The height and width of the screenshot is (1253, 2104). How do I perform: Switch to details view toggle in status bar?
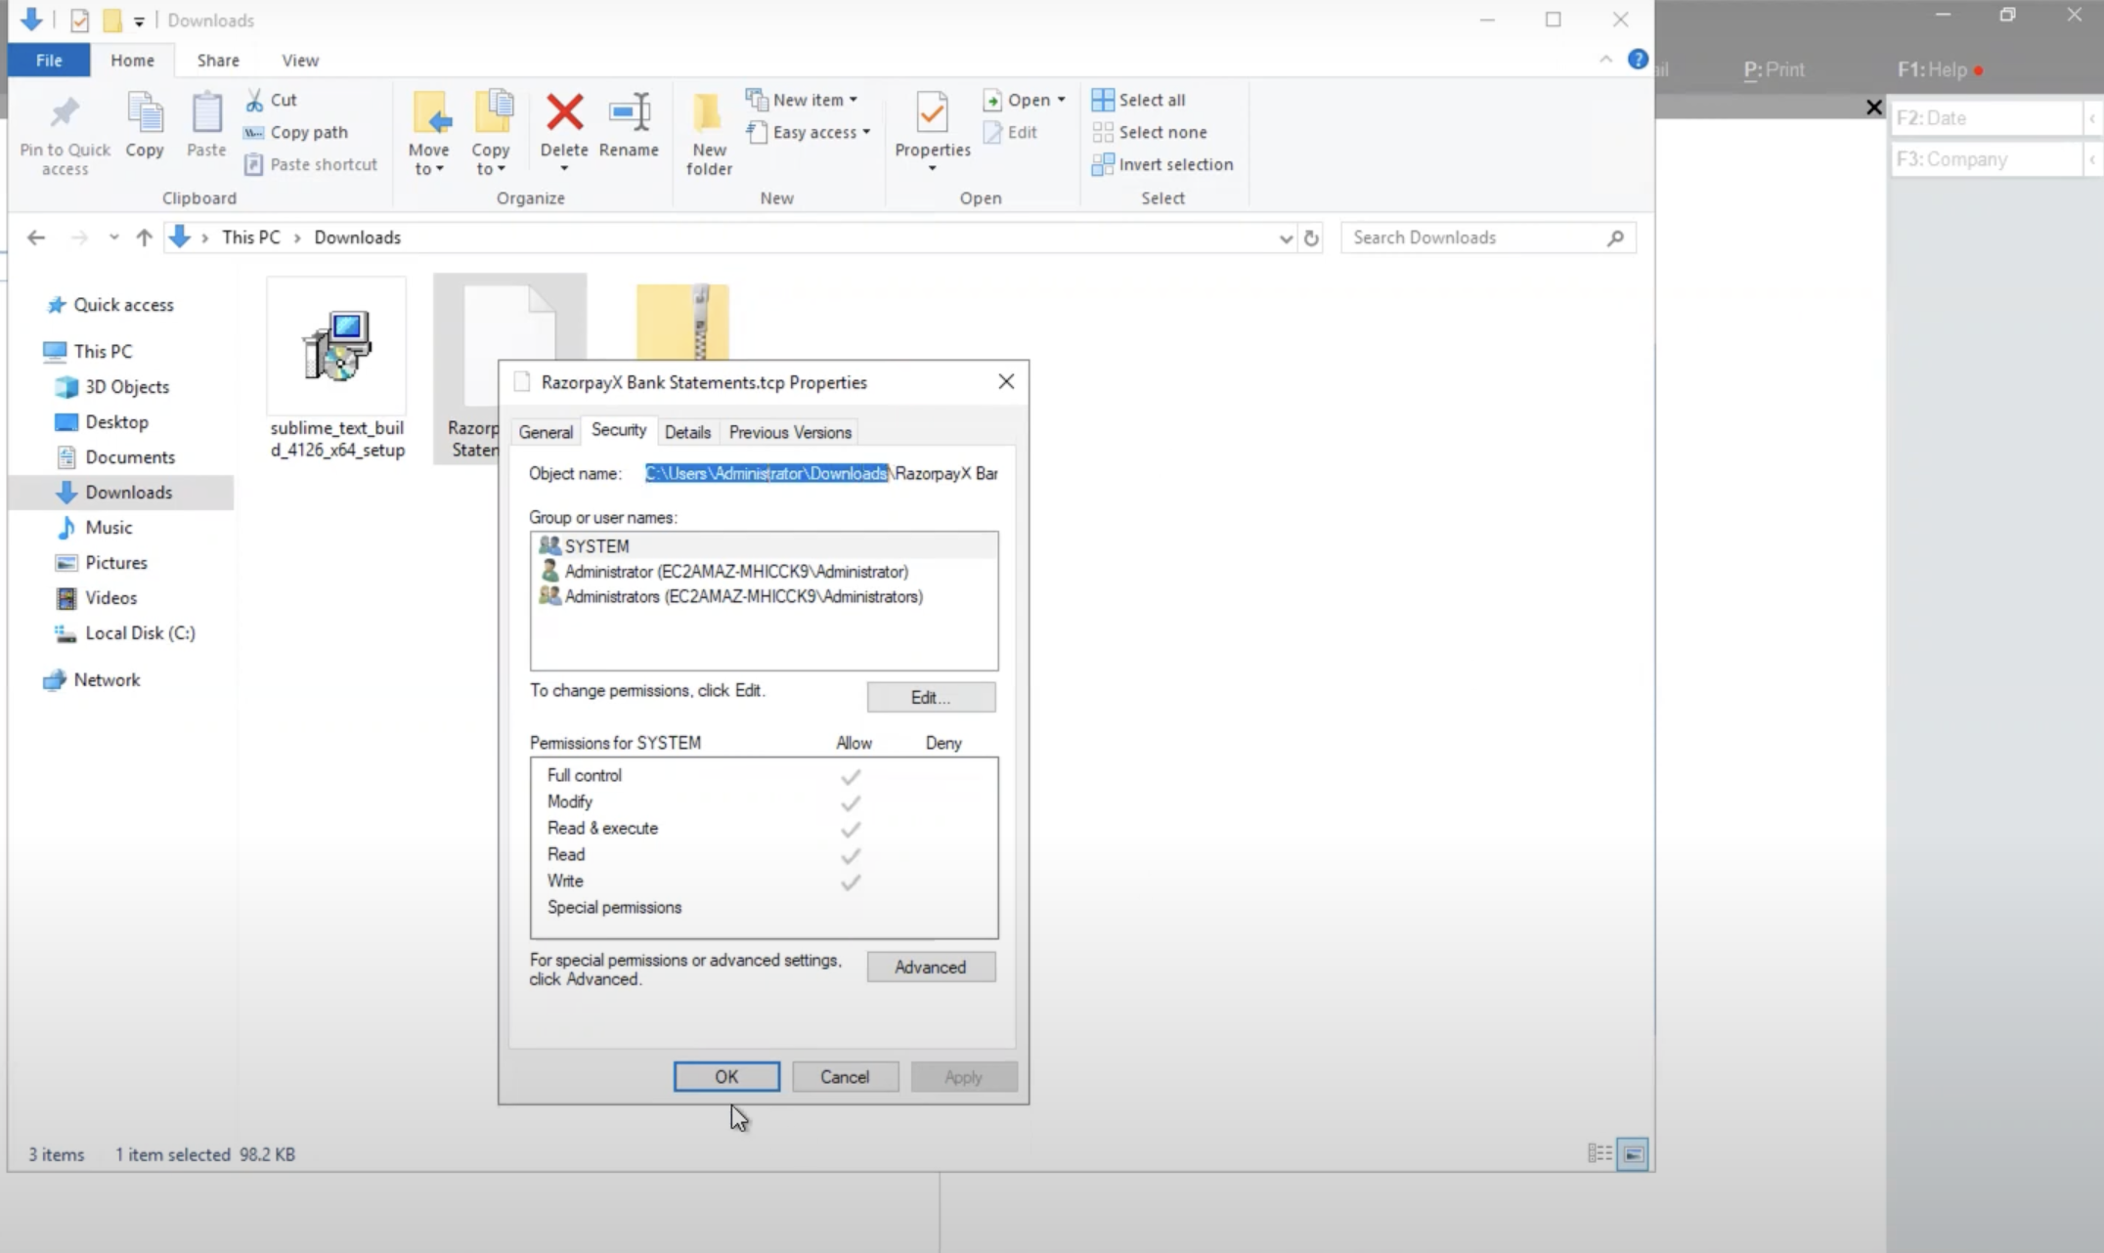pos(1600,1154)
